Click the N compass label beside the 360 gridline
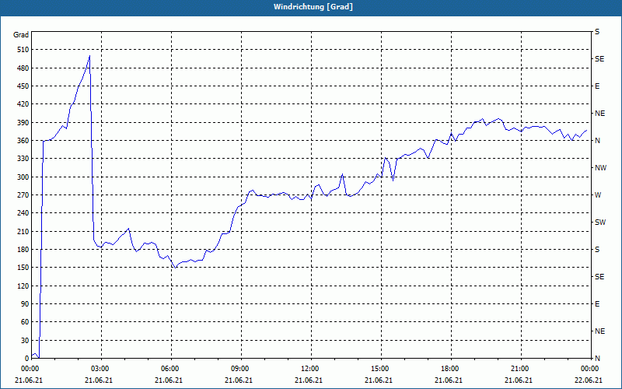This screenshot has height=389, width=622. click(597, 141)
